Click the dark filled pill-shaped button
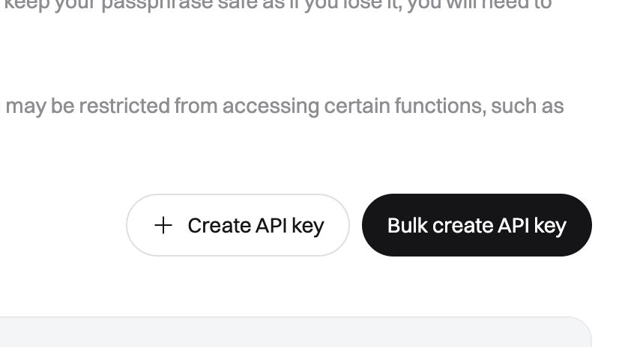Screen dimensions: 625x347 [477, 225]
